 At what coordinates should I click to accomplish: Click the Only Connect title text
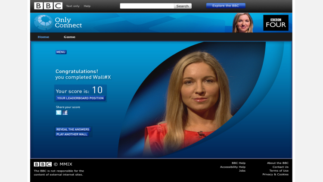pos(68,22)
